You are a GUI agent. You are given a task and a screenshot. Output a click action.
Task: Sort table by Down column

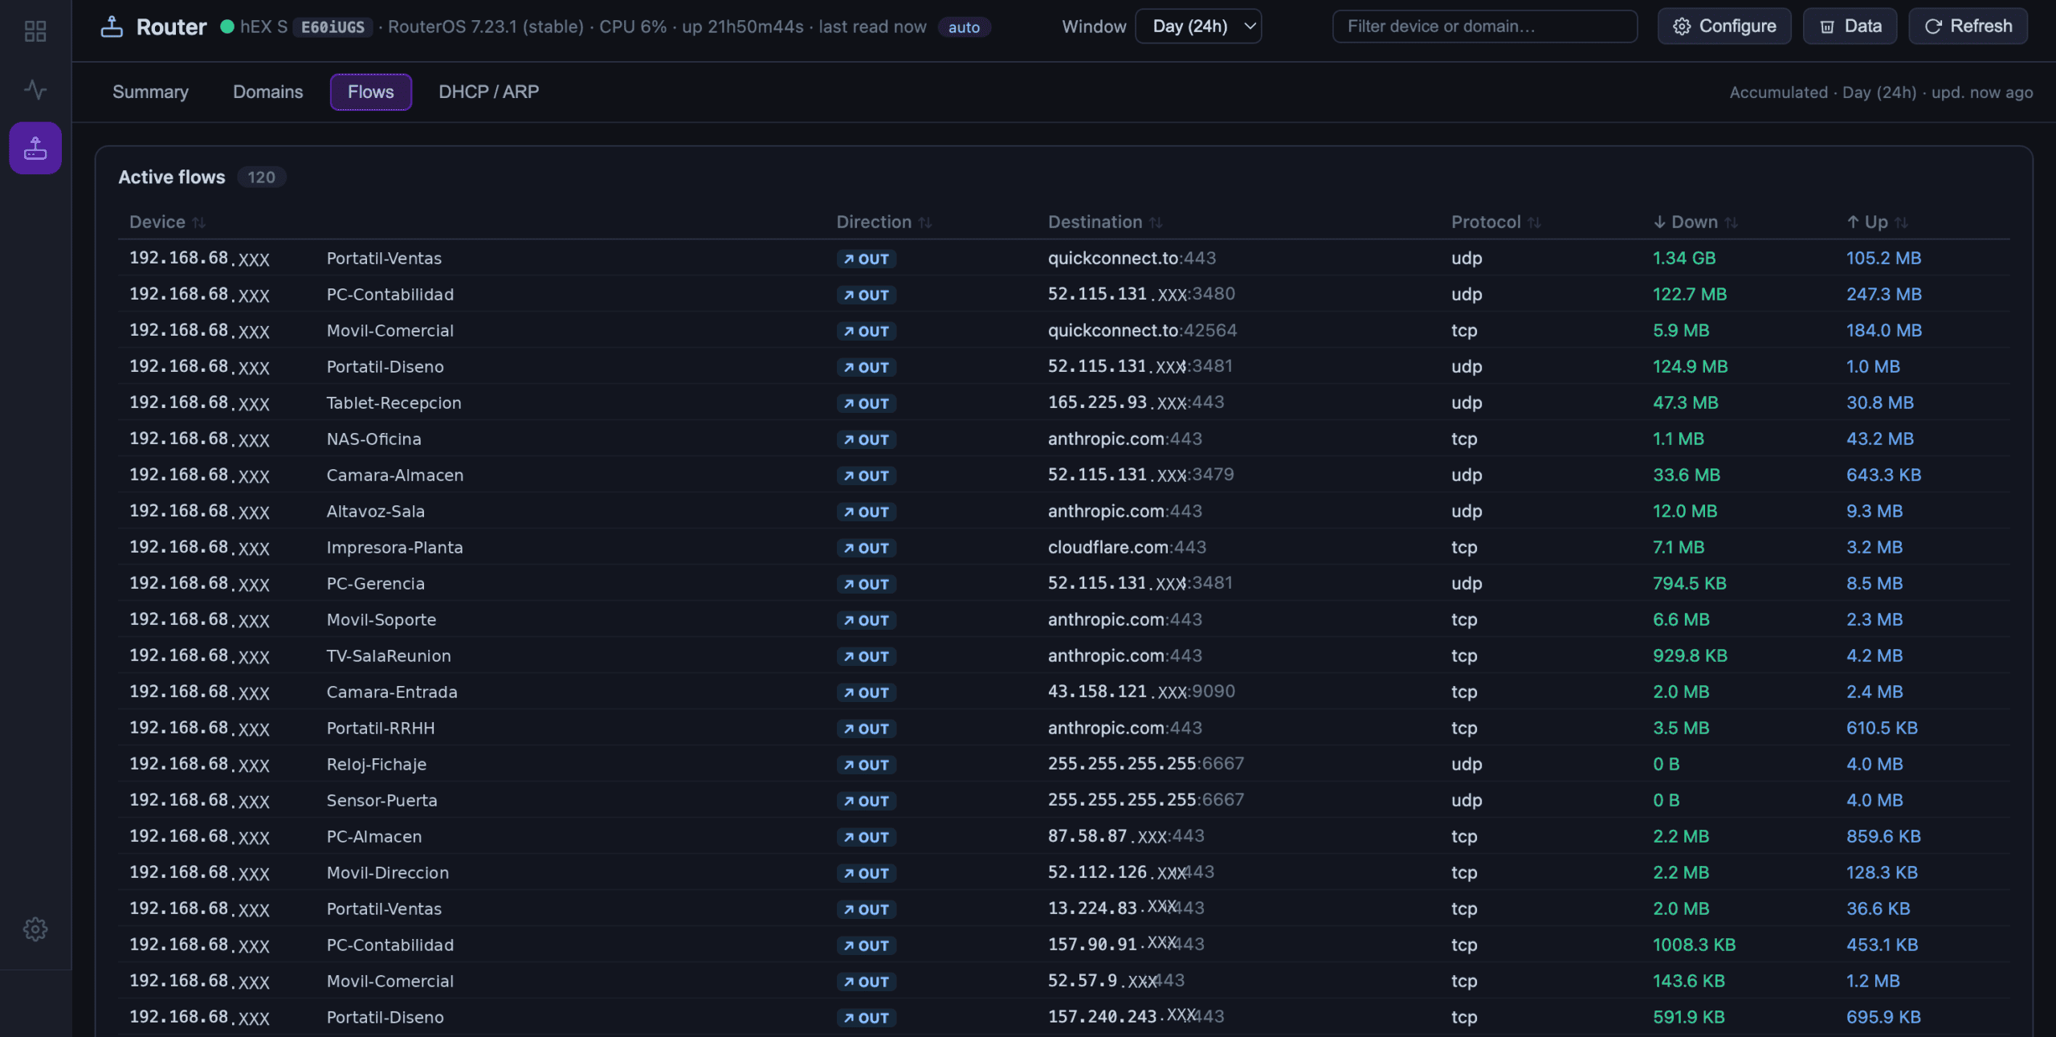1695,222
